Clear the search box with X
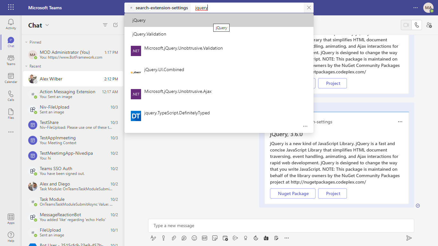The image size is (438, 246). pyautogui.click(x=309, y=8)
